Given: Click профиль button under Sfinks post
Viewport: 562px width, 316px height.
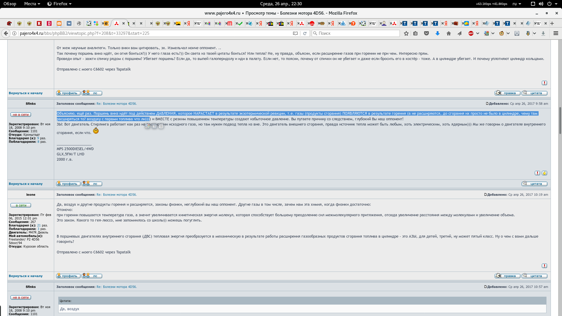Looking at the screenshot, I should [68, 184].
